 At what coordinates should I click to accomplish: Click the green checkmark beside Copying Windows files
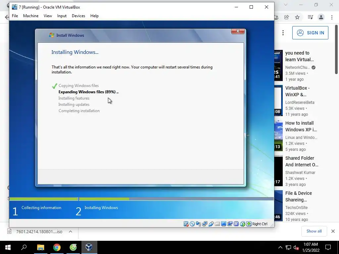[x=55, y=86]
